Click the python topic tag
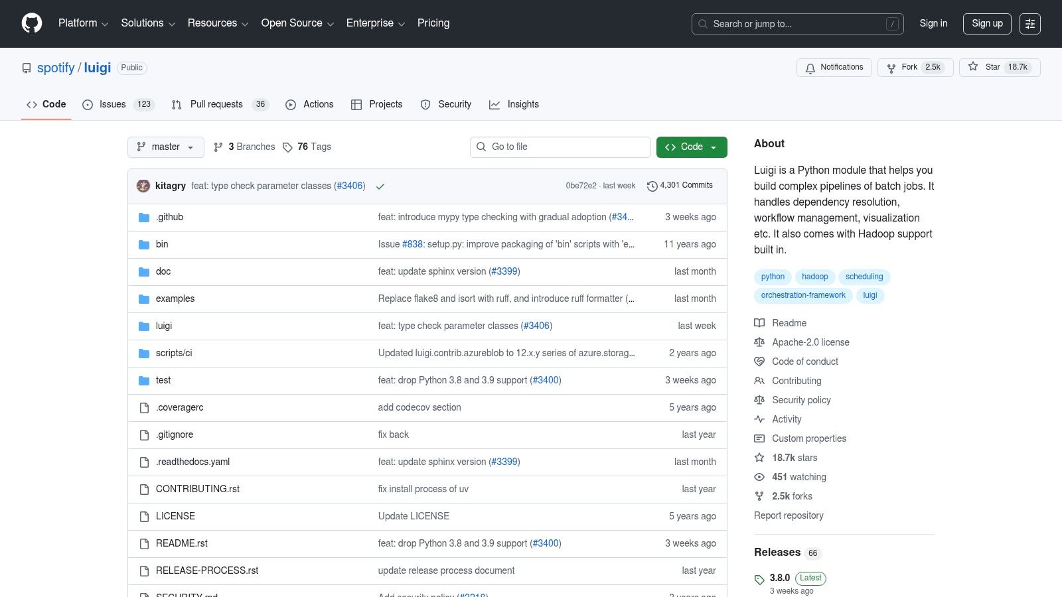 coord(773,277)
